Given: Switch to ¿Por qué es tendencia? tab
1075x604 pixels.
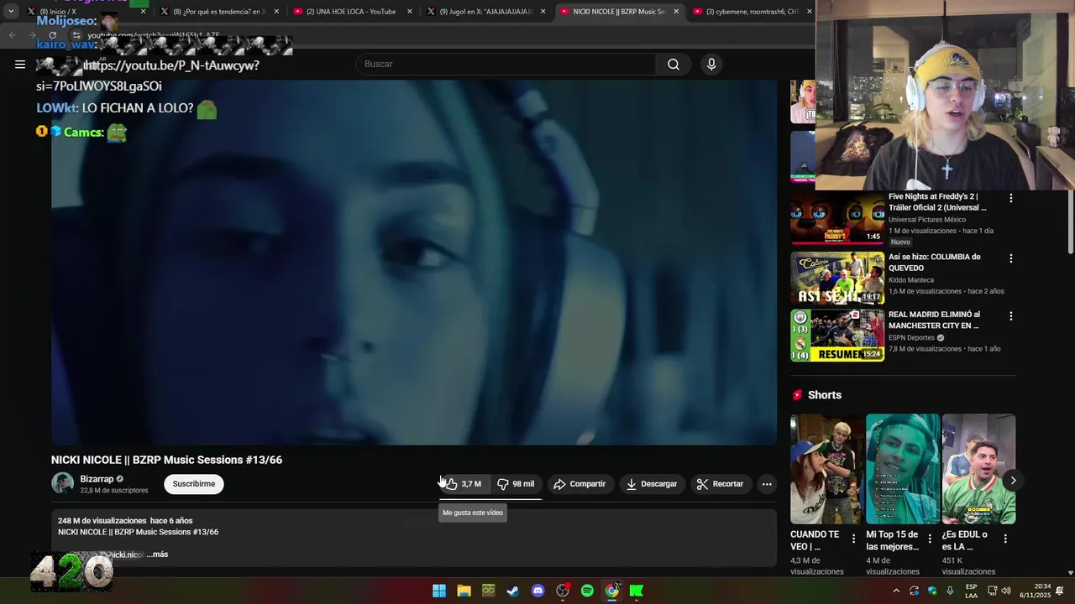Looking at the screenshot, I should point(218,11).
